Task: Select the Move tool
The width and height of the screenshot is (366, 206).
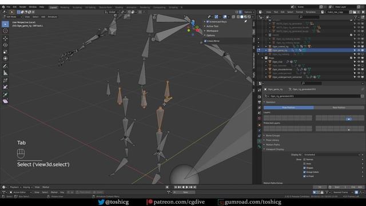Action: tap(5, 38)
